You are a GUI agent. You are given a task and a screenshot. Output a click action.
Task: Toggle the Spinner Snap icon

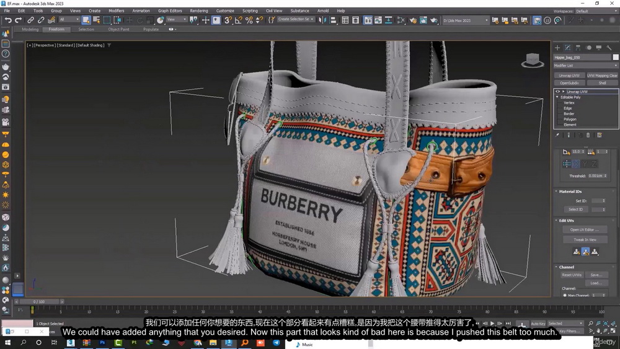pyautogui.click(x=259, y=20)
